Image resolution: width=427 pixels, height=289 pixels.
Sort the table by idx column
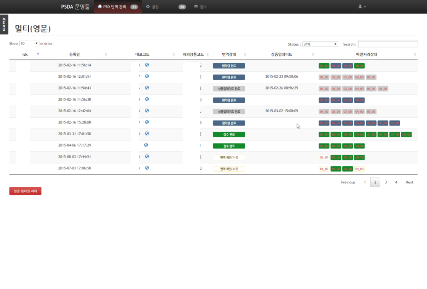coord(25,54)
